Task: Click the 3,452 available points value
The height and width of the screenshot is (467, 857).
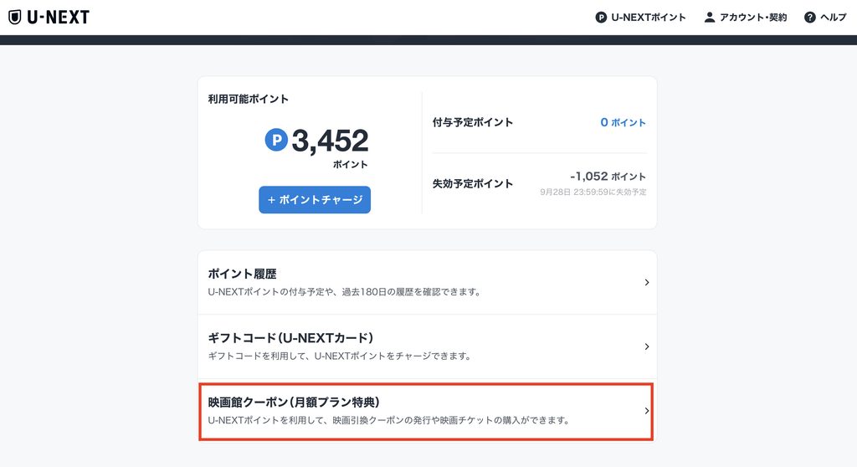Action: tap(330, 141)
